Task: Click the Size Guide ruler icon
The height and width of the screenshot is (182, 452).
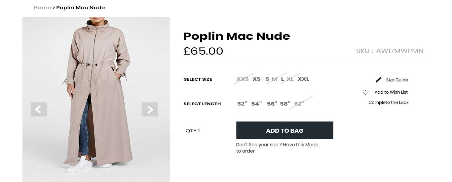Action: tap(379, 80)
